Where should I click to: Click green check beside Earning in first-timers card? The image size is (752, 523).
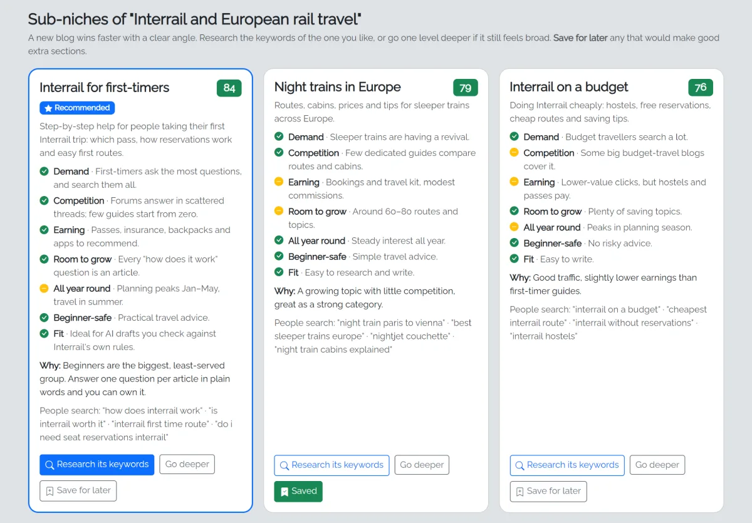tap(44, 230)
